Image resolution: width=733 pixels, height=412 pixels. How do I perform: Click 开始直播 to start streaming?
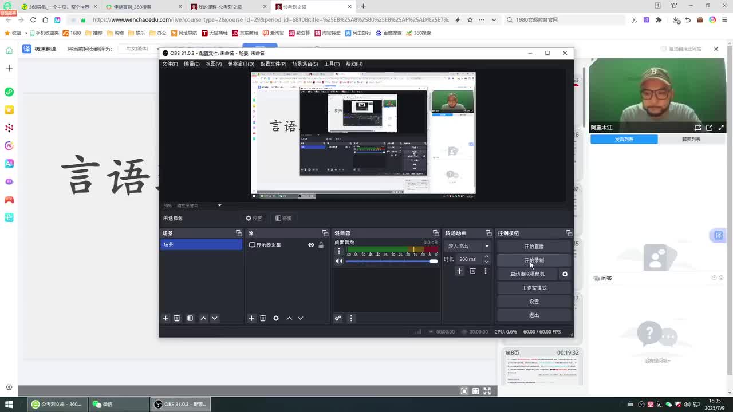point(534,247)
